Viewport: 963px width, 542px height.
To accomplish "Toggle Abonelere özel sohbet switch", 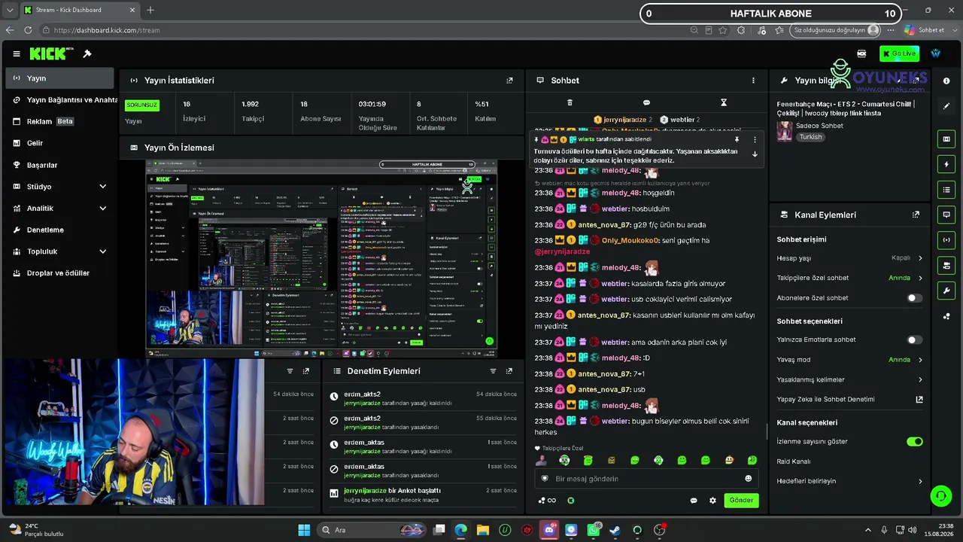I will (x=914, y=298).
